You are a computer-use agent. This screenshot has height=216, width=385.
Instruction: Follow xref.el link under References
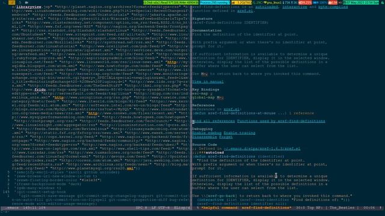pos(231,109)
